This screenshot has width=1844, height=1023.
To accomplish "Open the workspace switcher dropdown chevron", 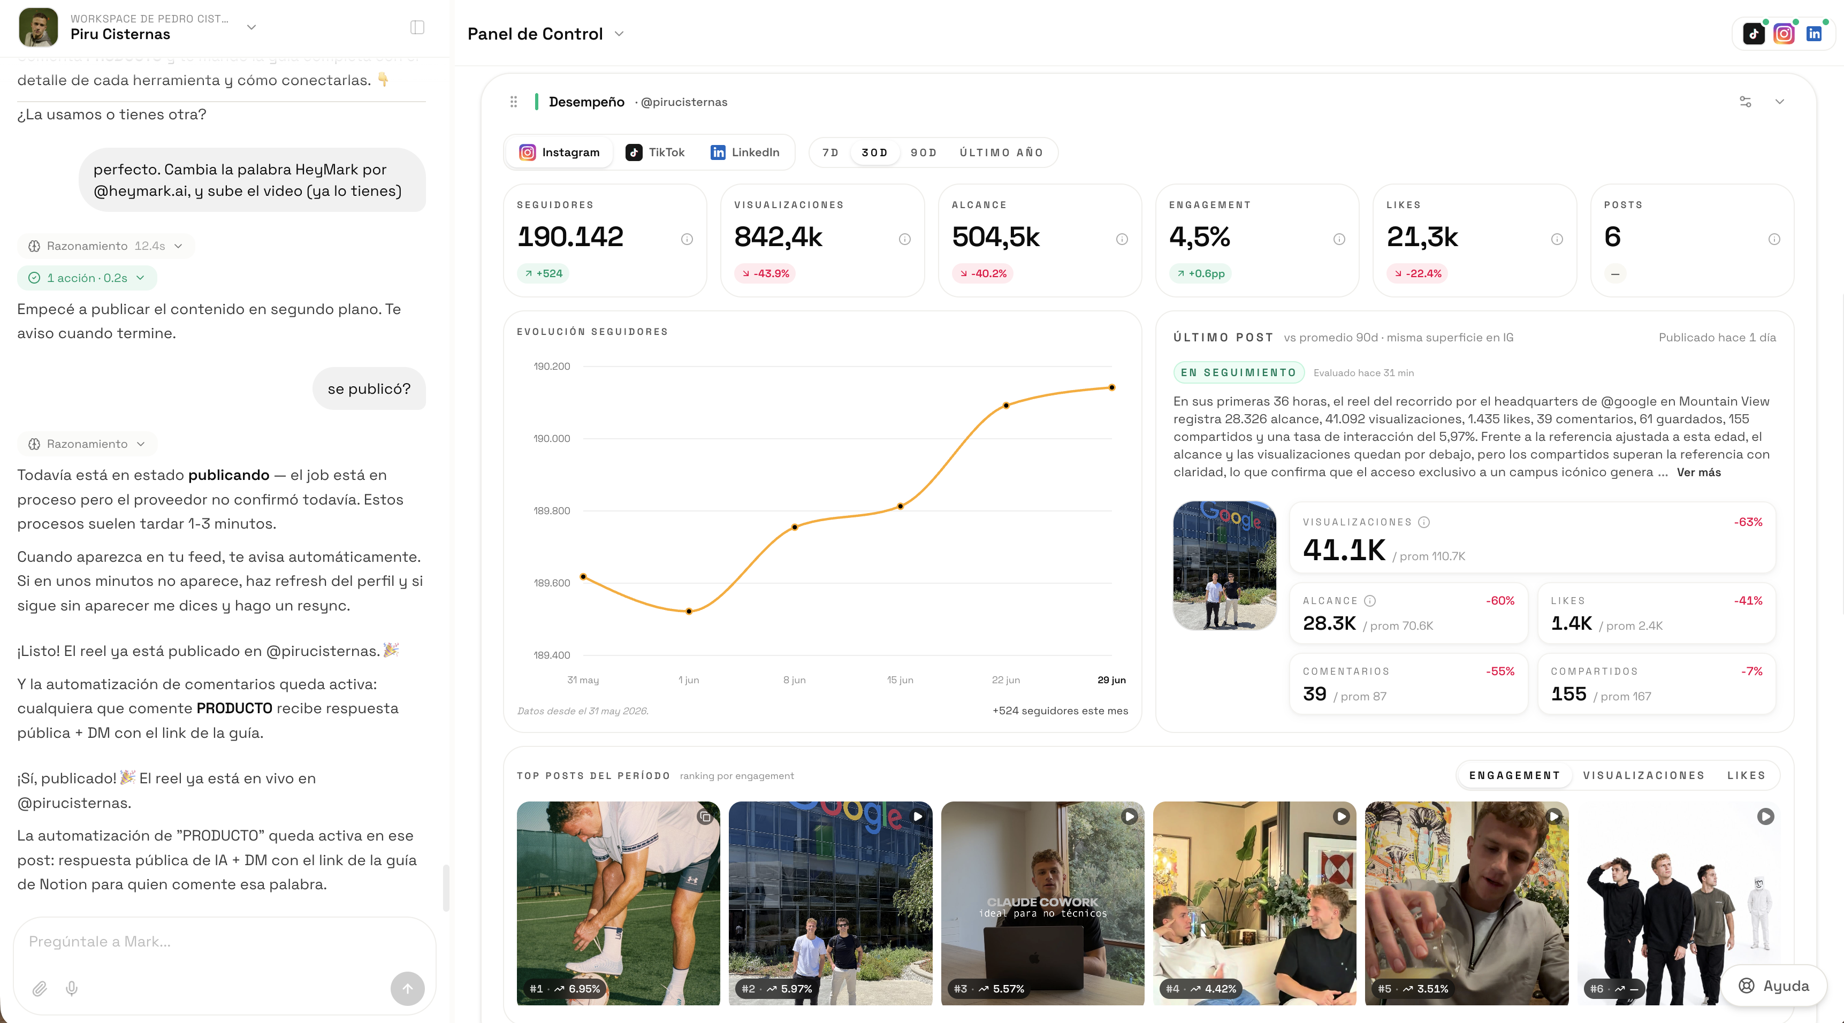I will (x=252, y=27).
